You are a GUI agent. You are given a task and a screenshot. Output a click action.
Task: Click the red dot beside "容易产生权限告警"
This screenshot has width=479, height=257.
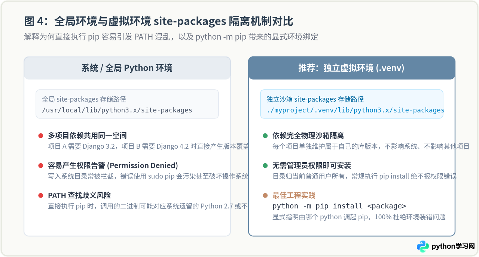(41, 165)
